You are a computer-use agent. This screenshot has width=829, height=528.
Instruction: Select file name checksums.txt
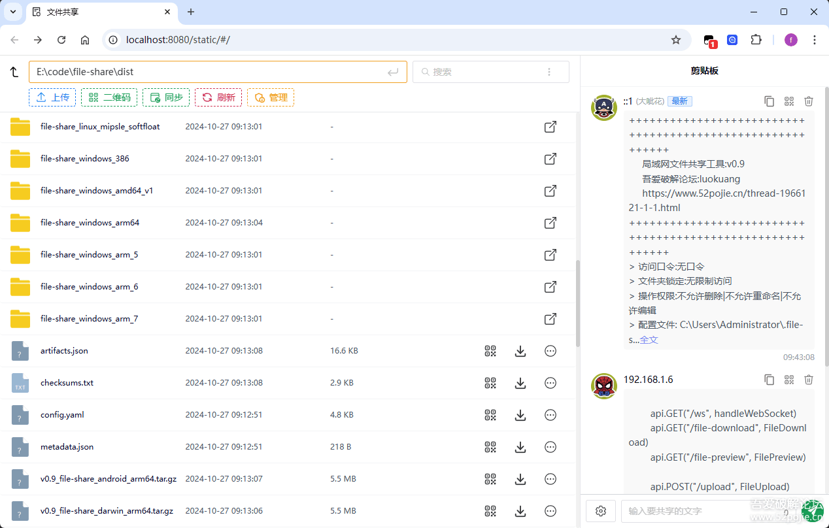67,383
